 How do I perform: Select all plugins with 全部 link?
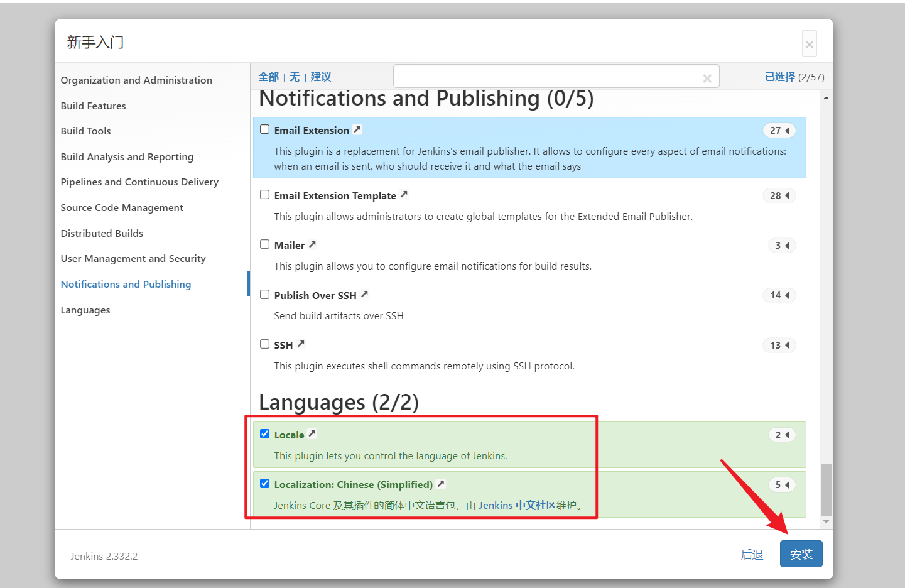pos(269,77)
